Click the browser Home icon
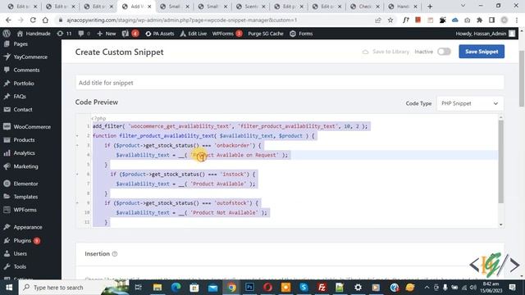Image resolution: width=525 pixels, height=295 pixels. [45, 20]
